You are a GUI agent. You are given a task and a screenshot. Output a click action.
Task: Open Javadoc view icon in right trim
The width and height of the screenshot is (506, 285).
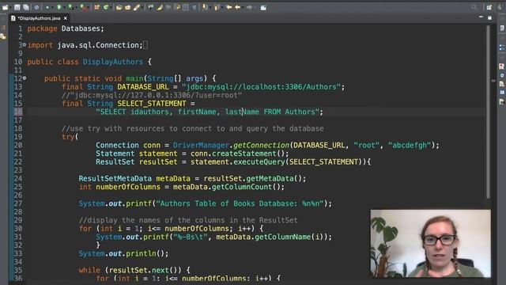[x=502, y=75]
